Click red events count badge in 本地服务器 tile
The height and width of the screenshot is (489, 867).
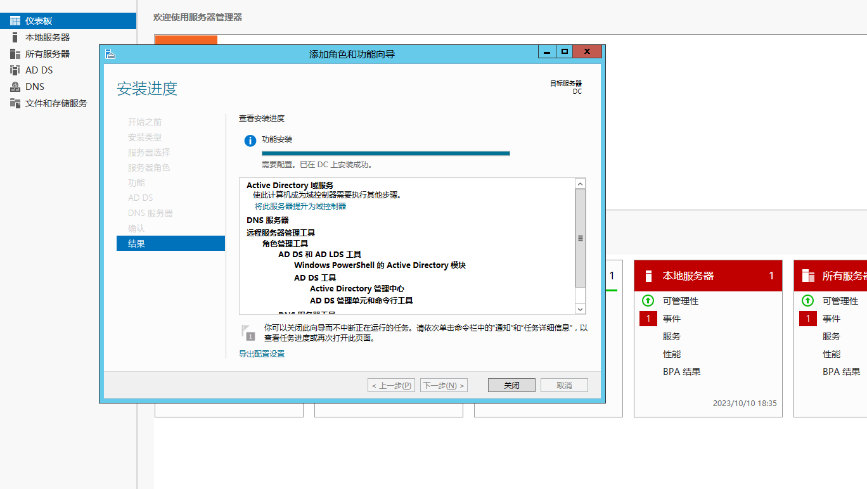pos(648,319)
